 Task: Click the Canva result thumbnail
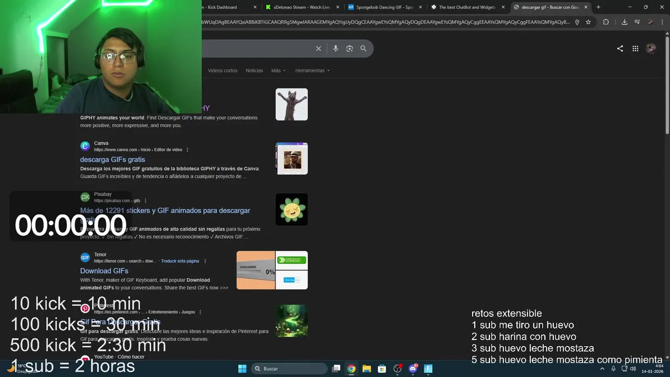coord(292,158)
